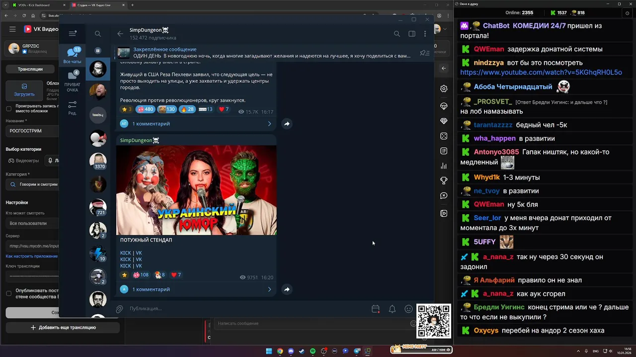Screen dimensions: 636x357
Task: Open Steam from the taskbar
Action: pos(302,351)
